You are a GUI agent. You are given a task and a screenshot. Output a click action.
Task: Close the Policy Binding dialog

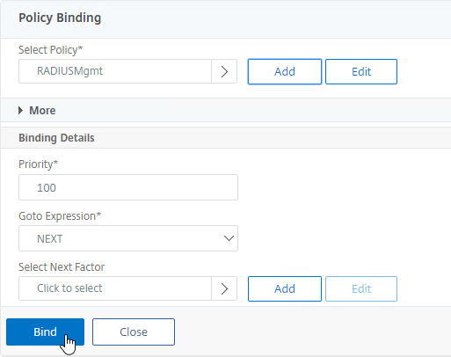click(x=134, y=331)
